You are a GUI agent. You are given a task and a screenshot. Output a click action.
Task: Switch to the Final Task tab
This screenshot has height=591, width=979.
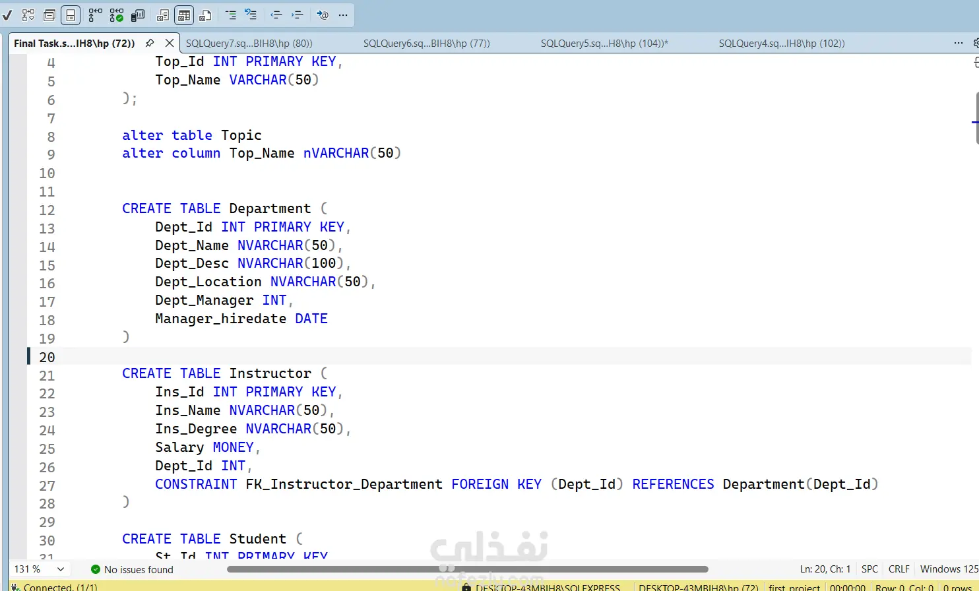point(74,44)
